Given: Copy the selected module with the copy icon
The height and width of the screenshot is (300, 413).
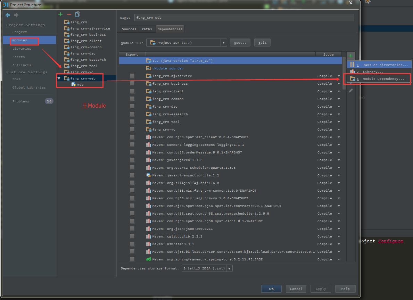Looking at the screenshot, I should click(x=78, y=14).
